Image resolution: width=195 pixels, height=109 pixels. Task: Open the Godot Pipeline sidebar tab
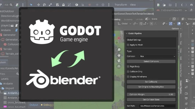coord(181,87)
